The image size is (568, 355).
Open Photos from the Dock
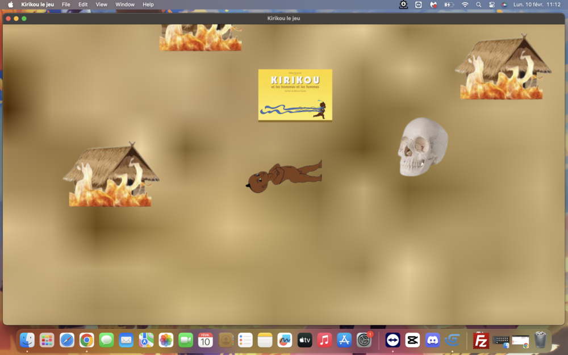[x=166, y=340]
